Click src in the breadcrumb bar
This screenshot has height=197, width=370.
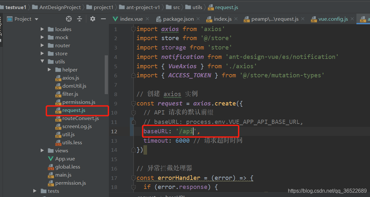click(x=176, y=7)
